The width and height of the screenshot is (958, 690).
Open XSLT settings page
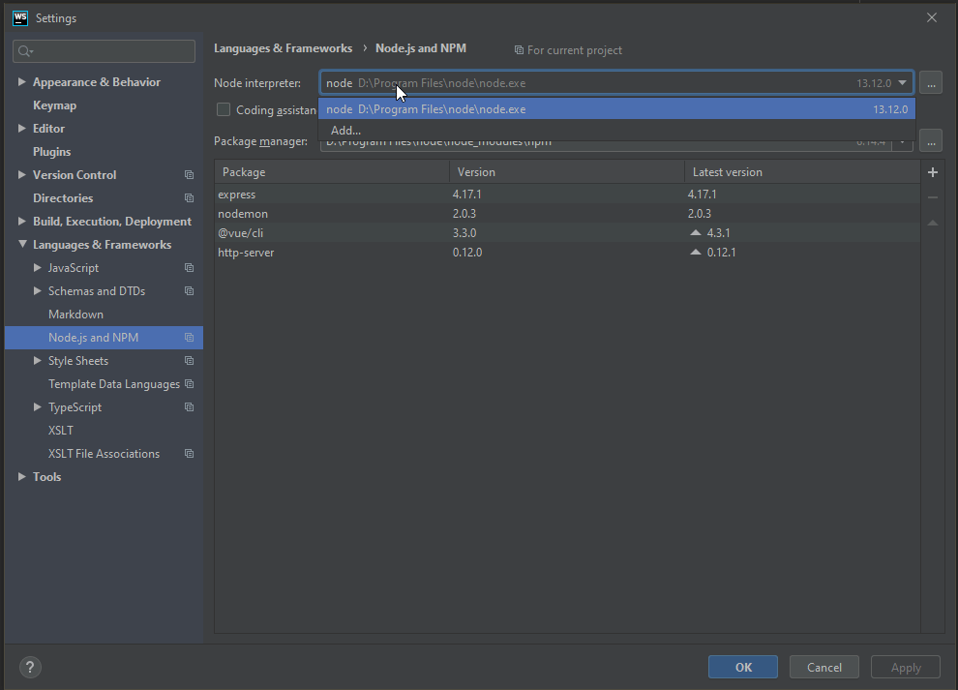pos(61,431)
